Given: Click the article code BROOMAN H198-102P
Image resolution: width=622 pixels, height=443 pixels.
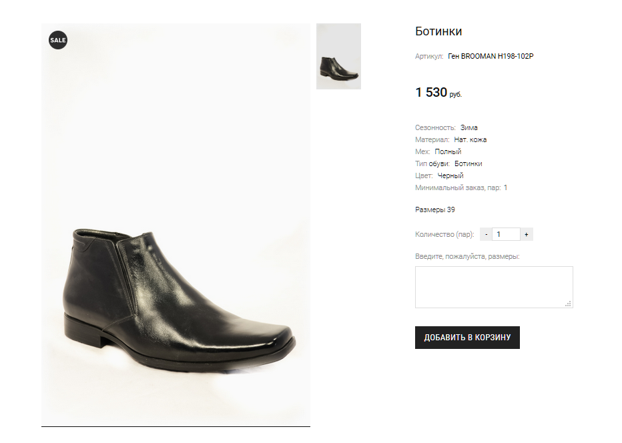Looking at the screenshot, I should (491, 57).
